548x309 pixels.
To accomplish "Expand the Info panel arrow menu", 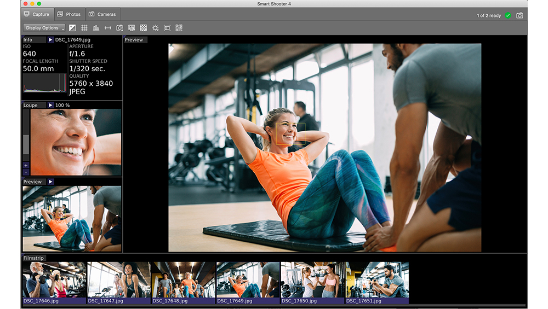I will (x=50, y=40).
